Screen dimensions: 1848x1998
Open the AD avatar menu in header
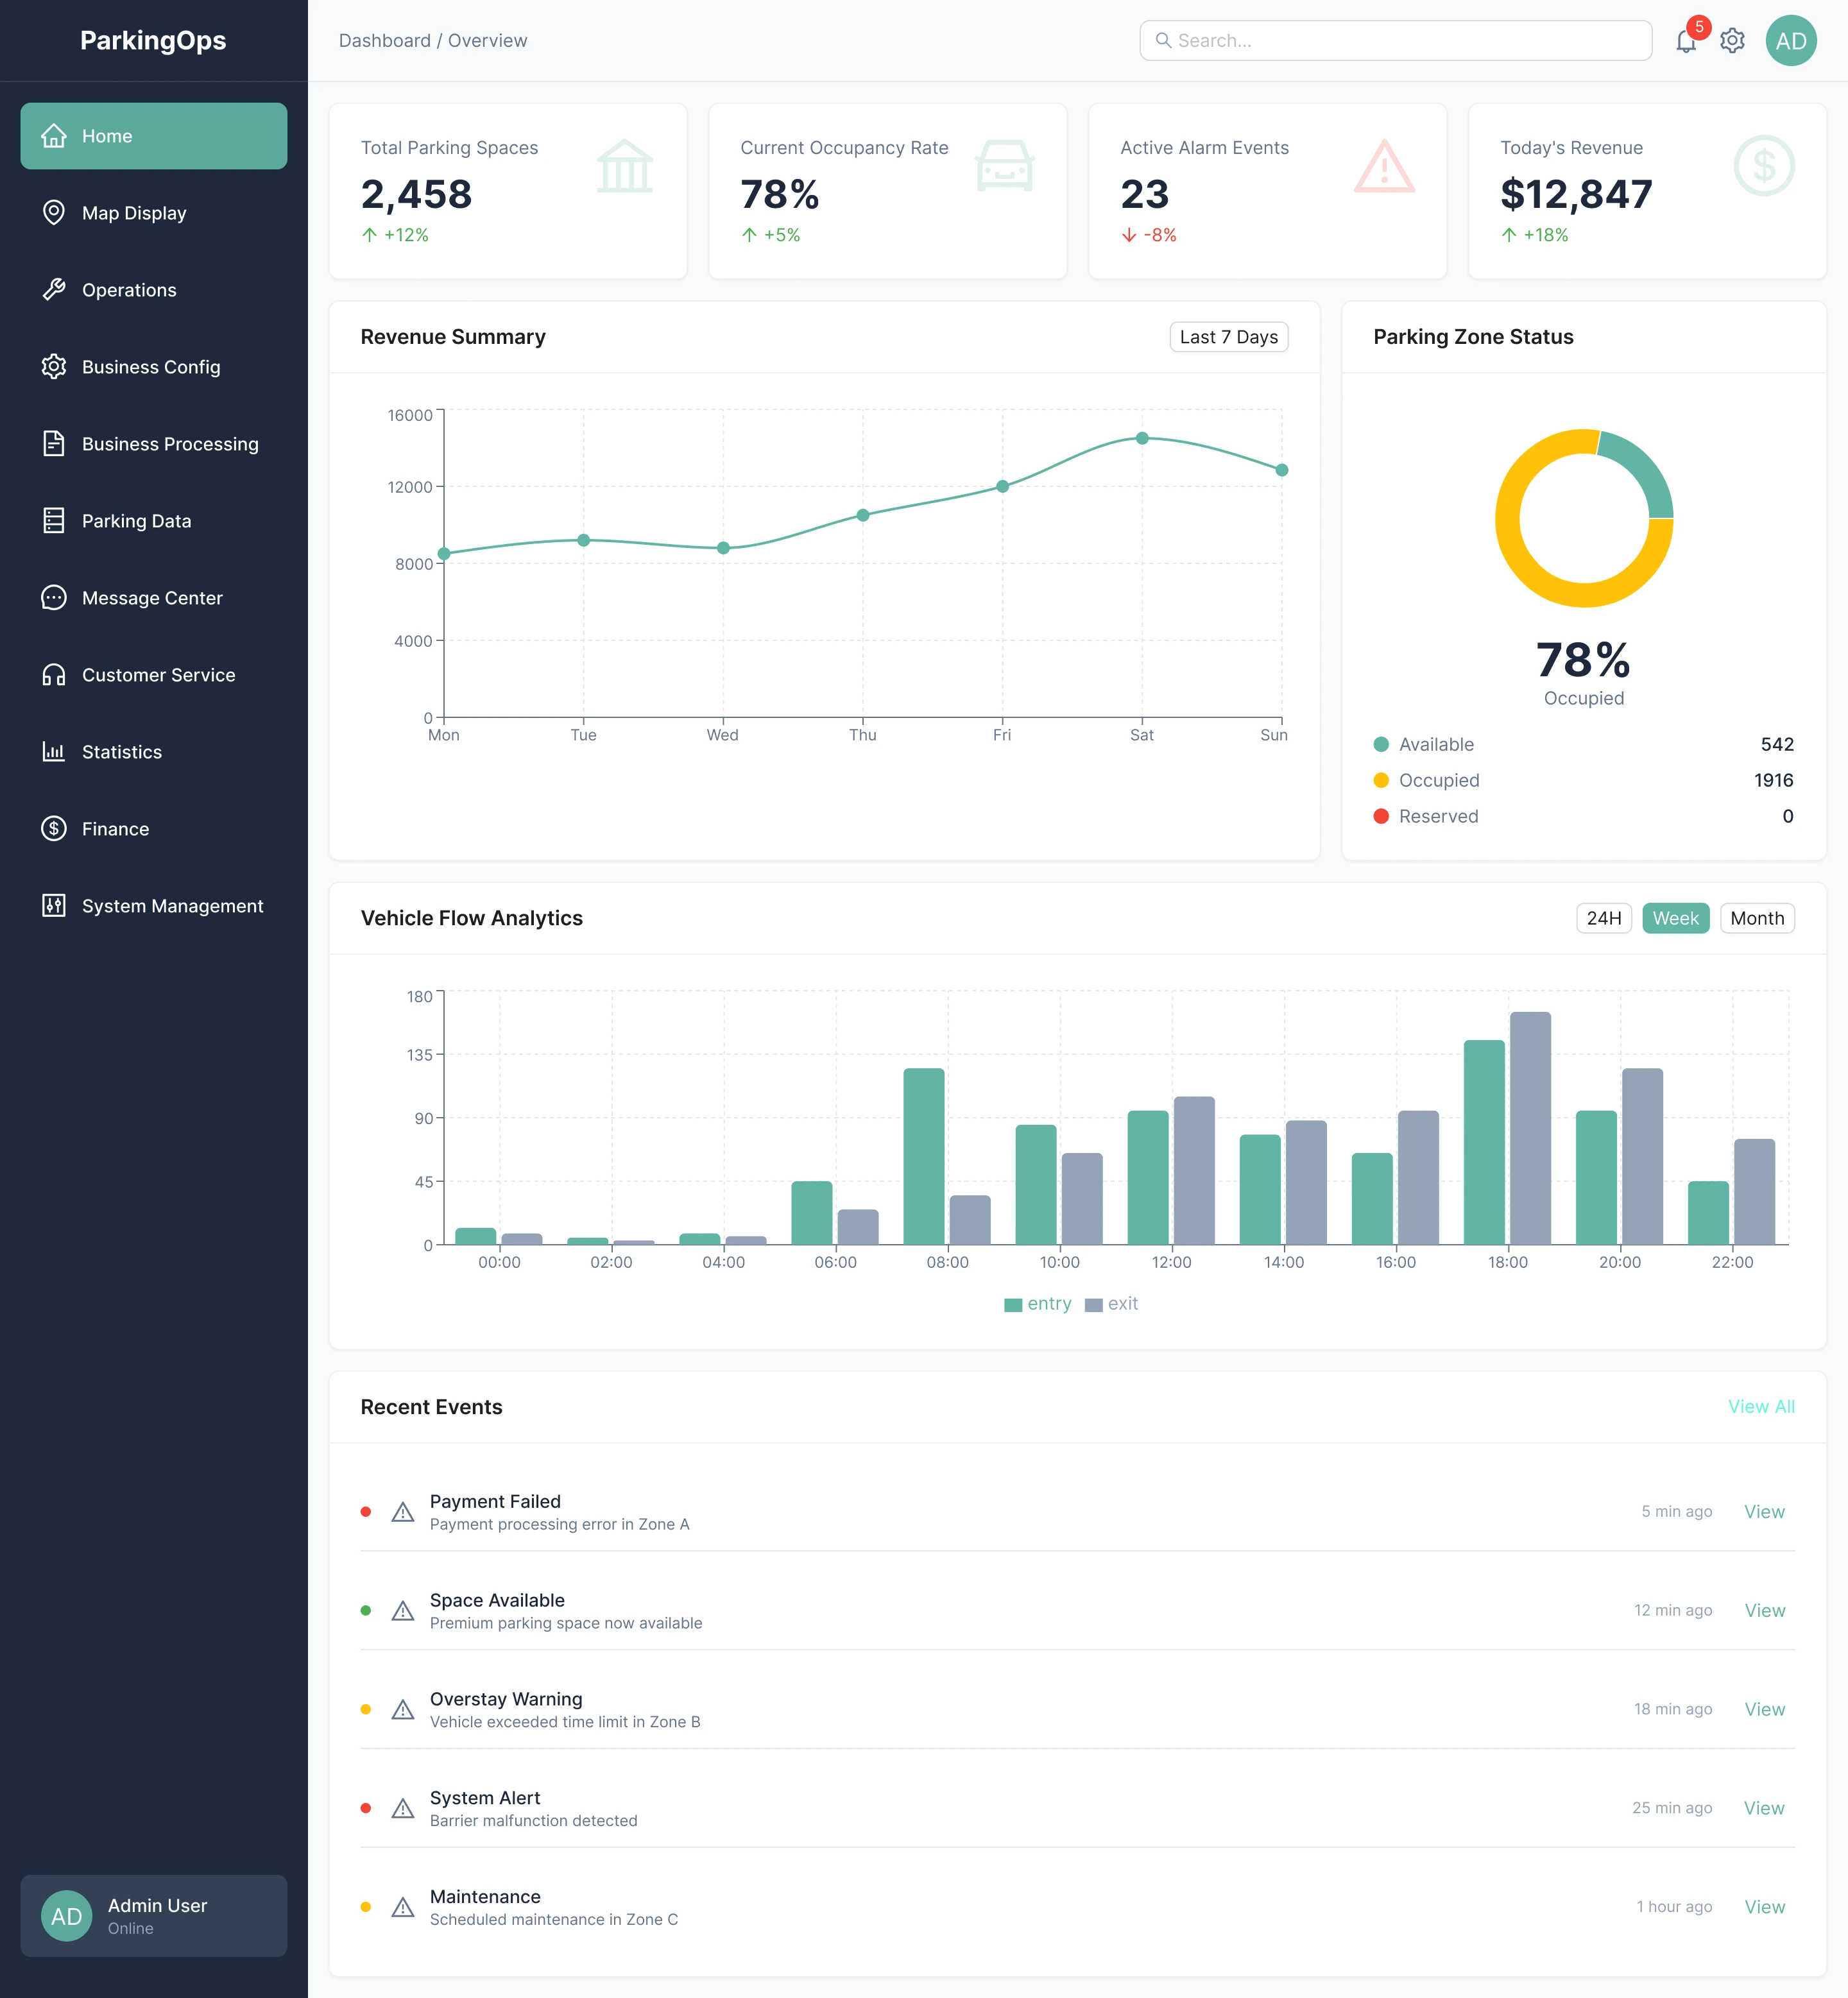(1790, 41)
